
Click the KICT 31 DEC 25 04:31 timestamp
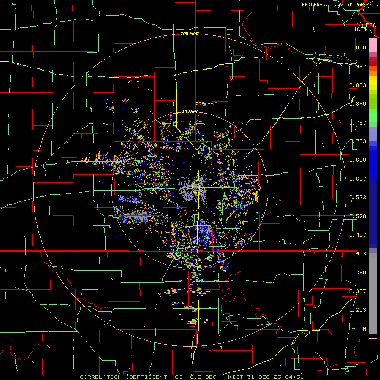[x=266, y=377]
